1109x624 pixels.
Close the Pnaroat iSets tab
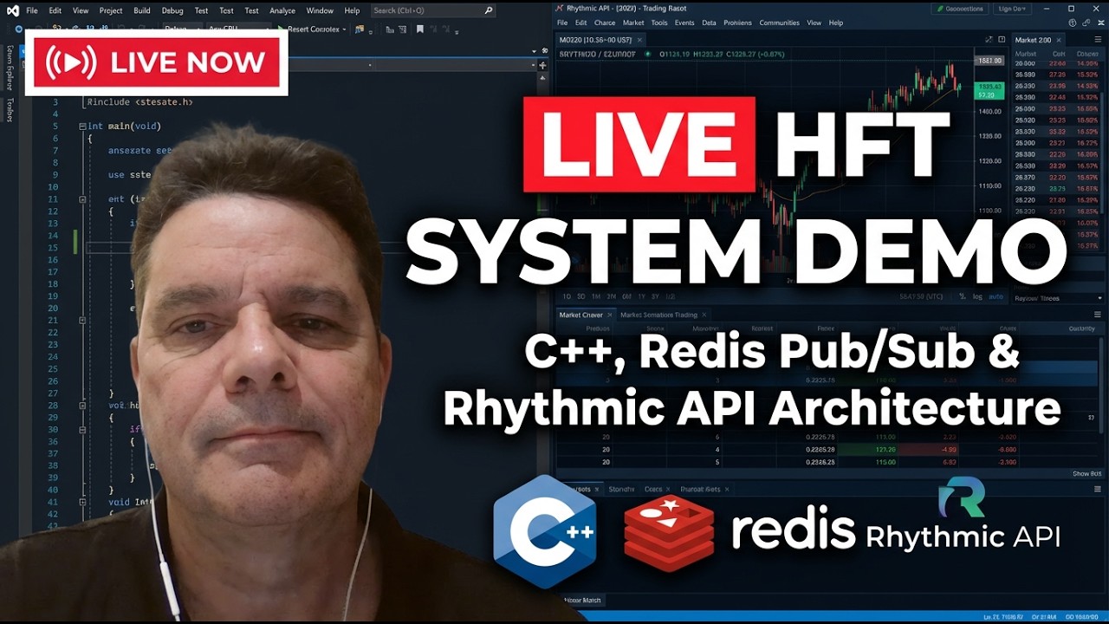[729, 489]
